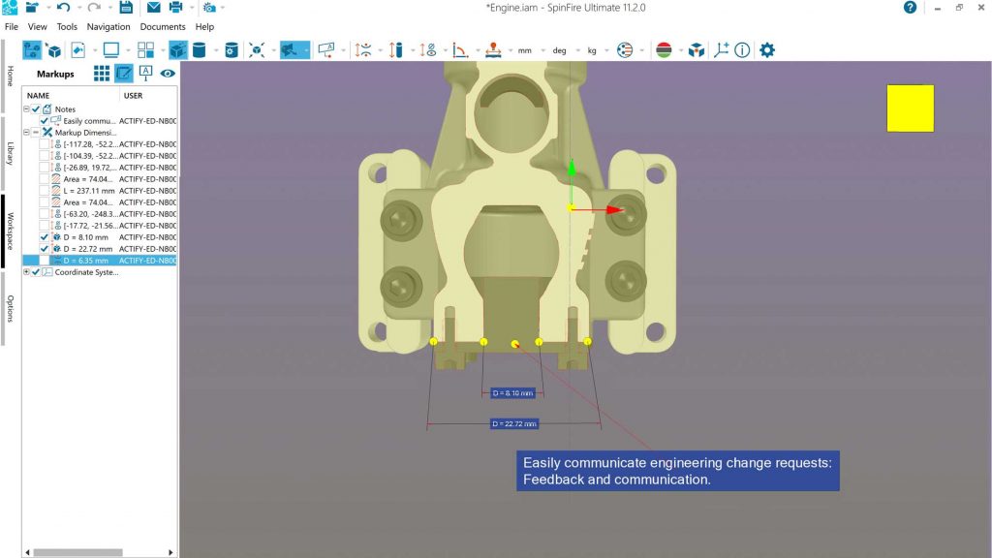
Task: Open the cross-section tool dropdown arrow
Action: [306, 50]
